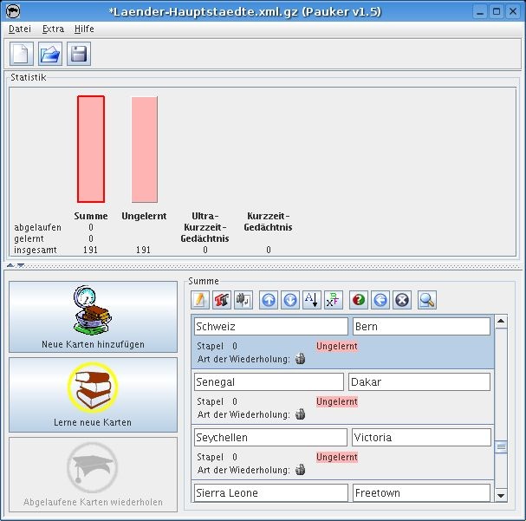Click the Freetown reverse side field
Screen dimensions: 526x521
point(421,492)
